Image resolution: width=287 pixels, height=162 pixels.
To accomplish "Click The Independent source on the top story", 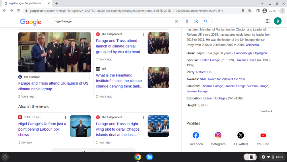I will coord(111,34).
